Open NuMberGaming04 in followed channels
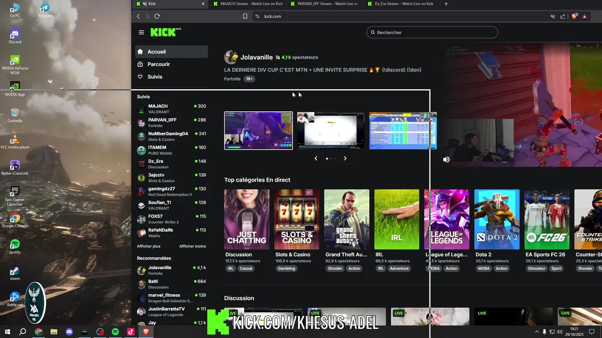 [172, 137]
